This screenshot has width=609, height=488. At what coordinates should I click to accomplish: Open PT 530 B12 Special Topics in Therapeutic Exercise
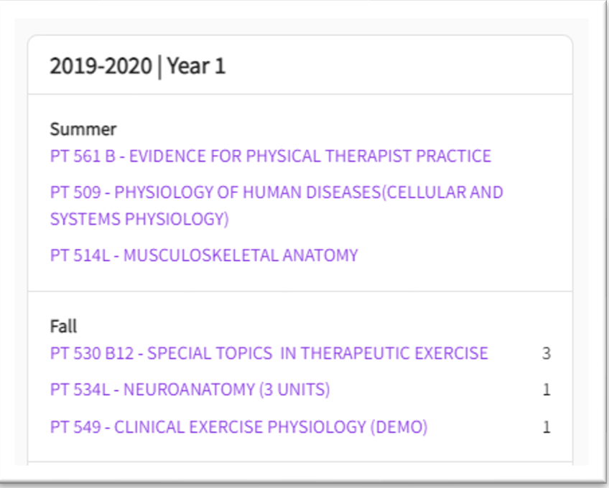coord(269,353)
